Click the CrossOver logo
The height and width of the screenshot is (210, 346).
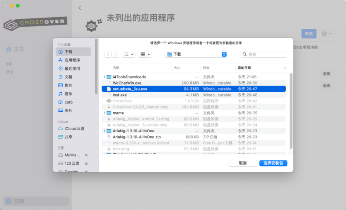point(35,23)
